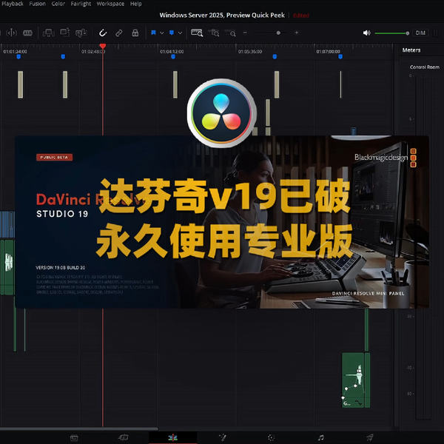Select green audio clip with fade keyframes
Image resolution: width=444 pixels, height=444 pixels.
coord(353,380)
